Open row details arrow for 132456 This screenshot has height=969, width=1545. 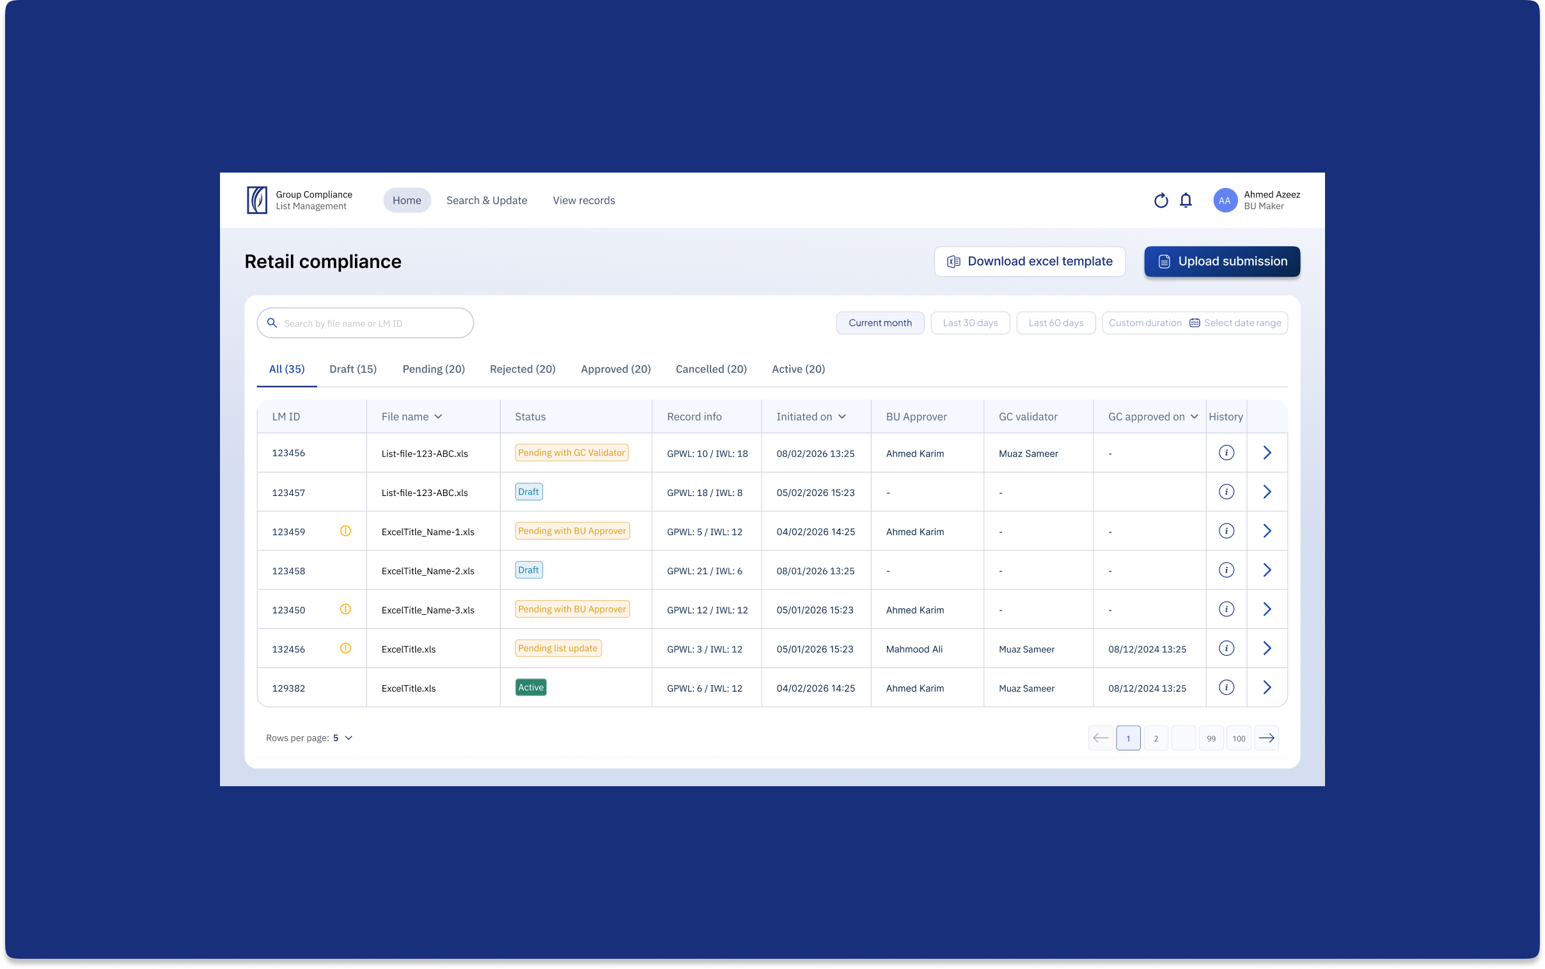1267,649
